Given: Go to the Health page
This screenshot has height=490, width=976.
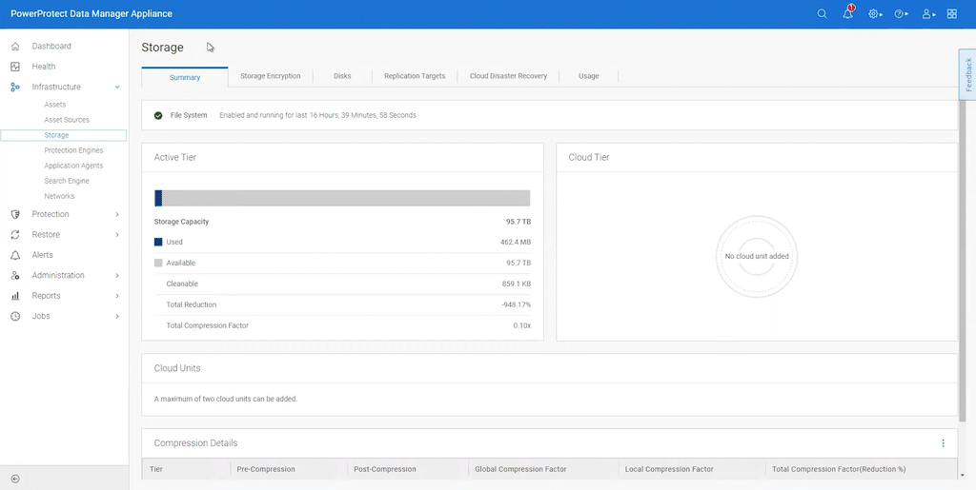Looking at the screenshot, I should coord(44,67).
